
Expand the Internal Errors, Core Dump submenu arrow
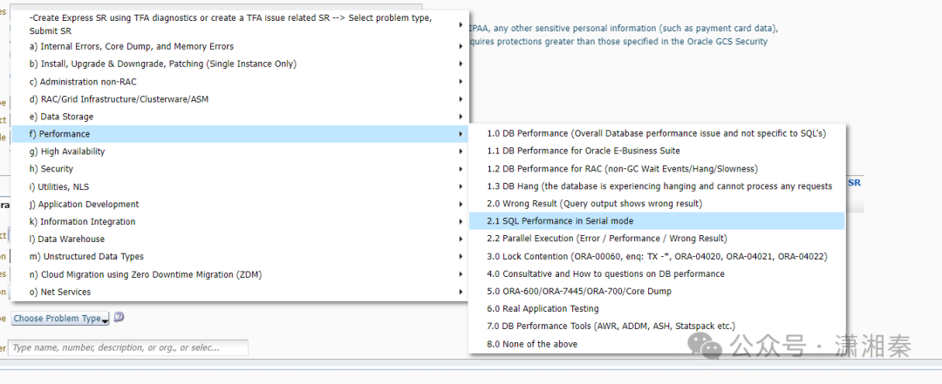(x=461, y=46)
